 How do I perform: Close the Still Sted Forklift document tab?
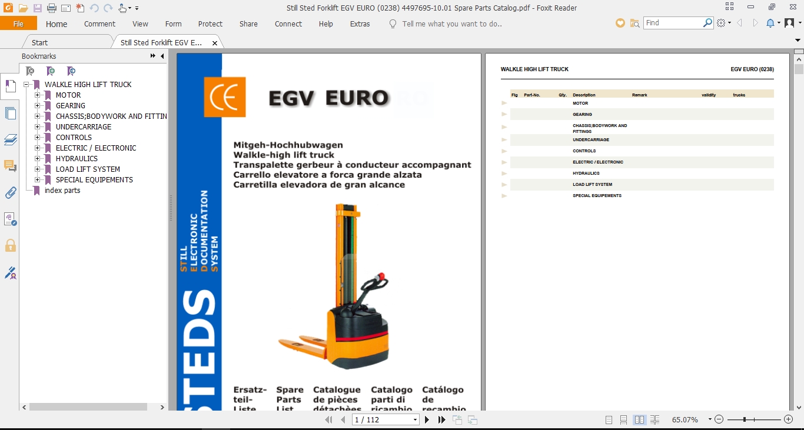click(215, 43)
